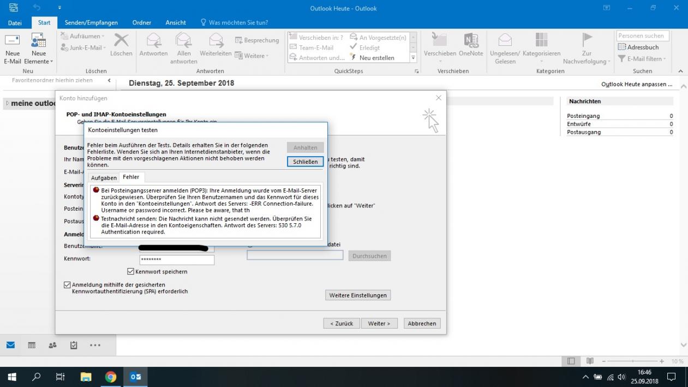Open Task View in taskbar

61,377
